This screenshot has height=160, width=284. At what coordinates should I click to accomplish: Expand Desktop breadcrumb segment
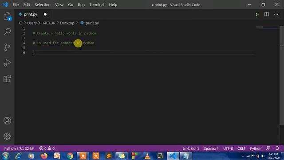(x=67, y=23)
